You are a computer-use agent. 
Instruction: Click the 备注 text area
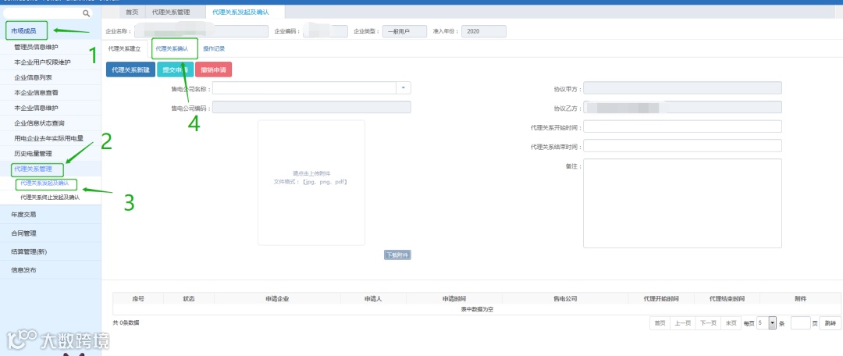pos(682,203)
